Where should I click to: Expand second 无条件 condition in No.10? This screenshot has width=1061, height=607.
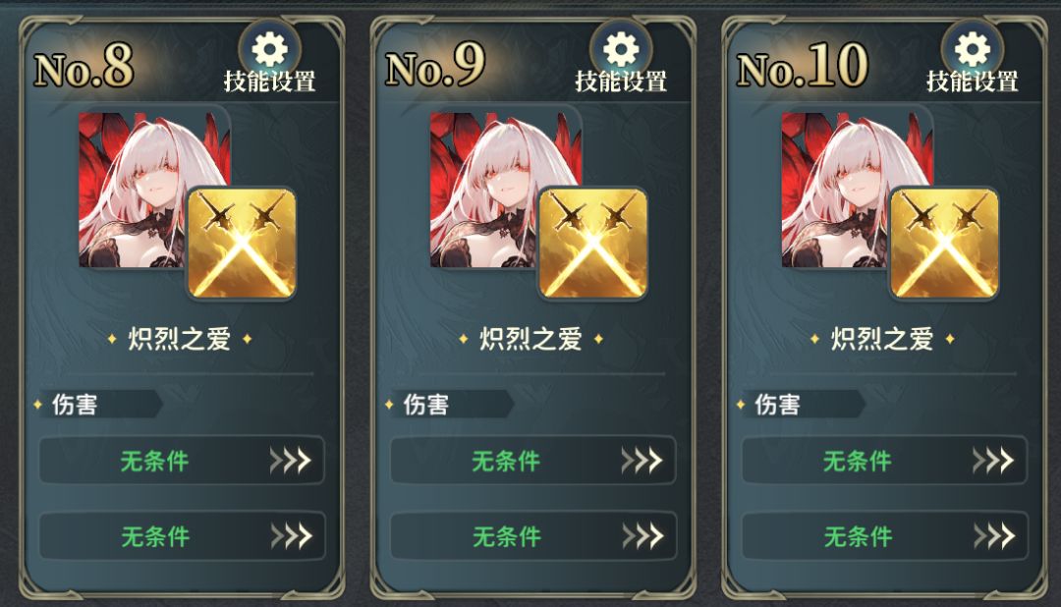884,536
